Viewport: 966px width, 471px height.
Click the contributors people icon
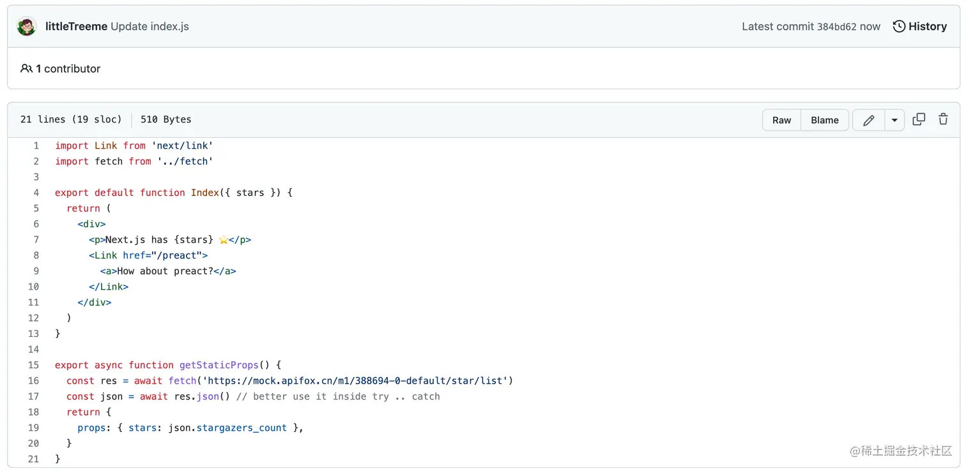click(x=26, y=68)
